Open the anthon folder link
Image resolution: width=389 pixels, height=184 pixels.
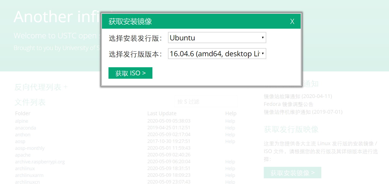(22, 134)
